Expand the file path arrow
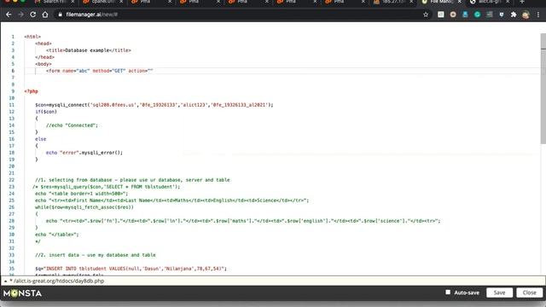The height and width of the screenshot is (307, 546). pos(5,281)
